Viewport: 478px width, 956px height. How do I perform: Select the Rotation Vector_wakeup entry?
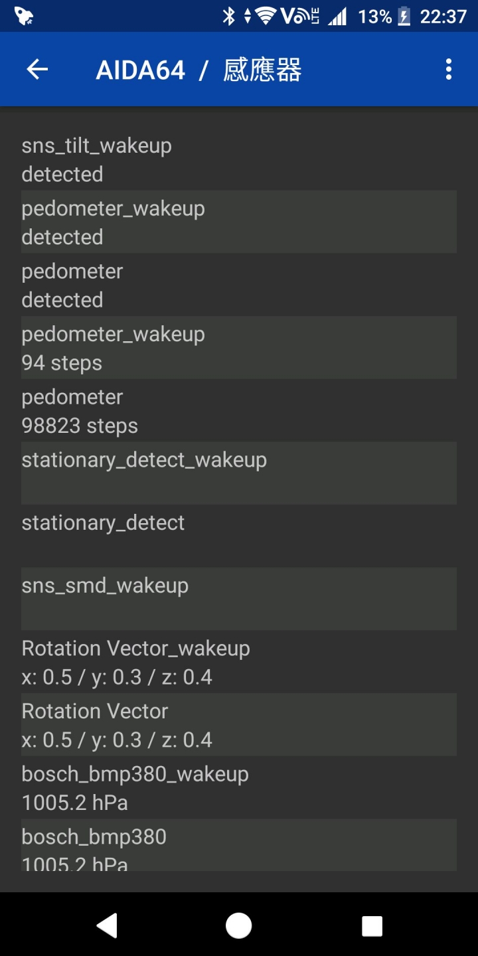point(239,662)
